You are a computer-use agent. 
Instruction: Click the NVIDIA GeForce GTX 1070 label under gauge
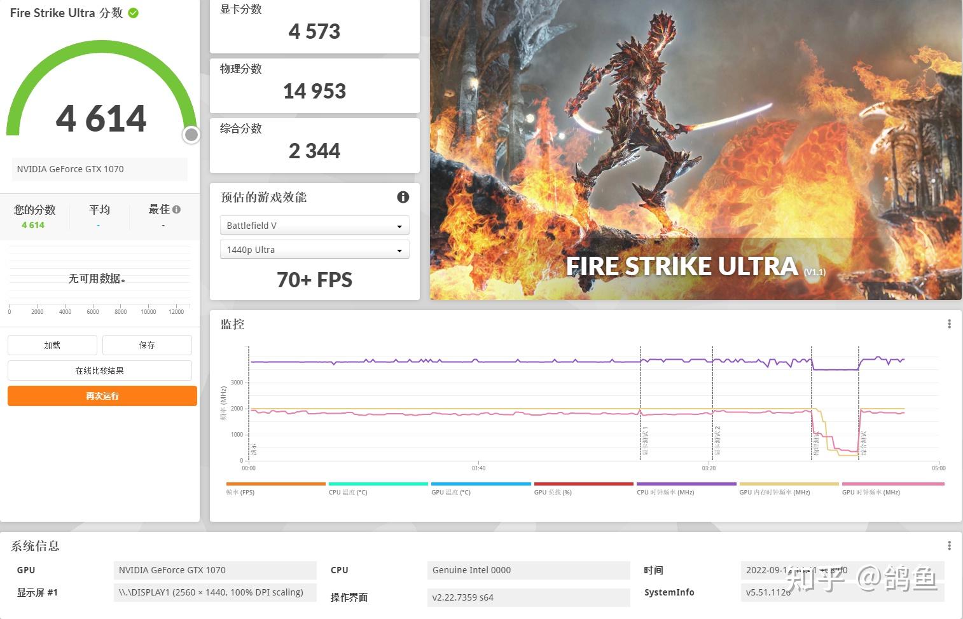click(99, 169)
